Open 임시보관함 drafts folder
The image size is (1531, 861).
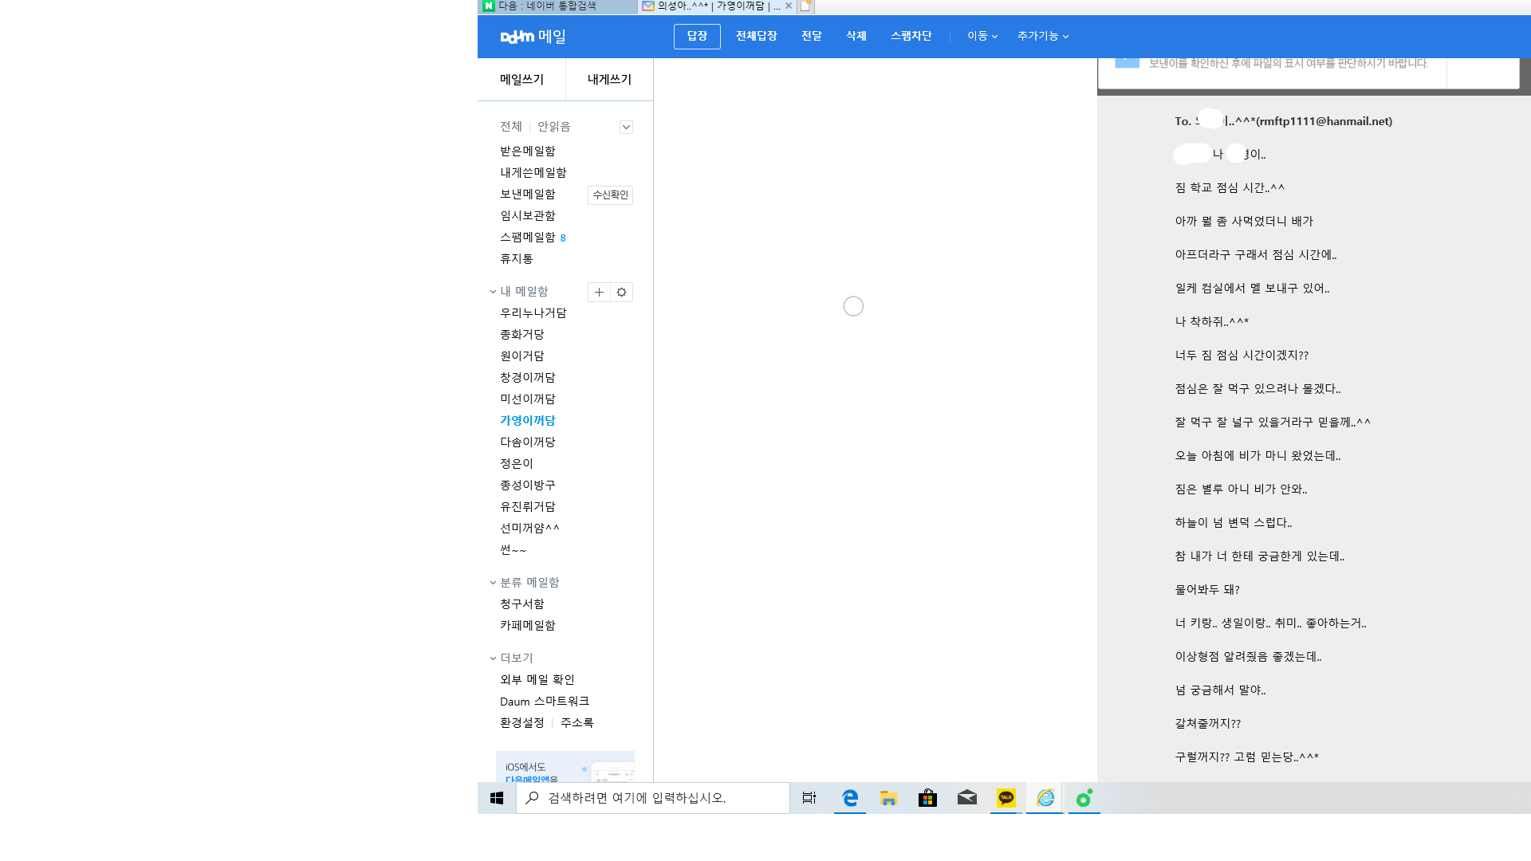coord(528,216)
